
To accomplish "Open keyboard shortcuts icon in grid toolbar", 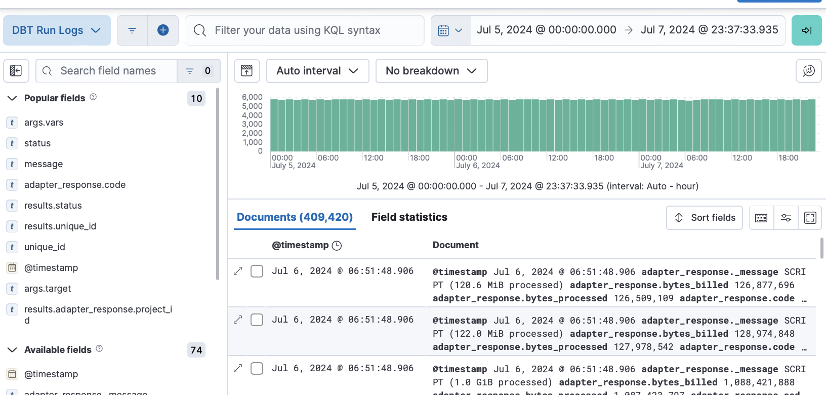I will click(x=761, y=218).
